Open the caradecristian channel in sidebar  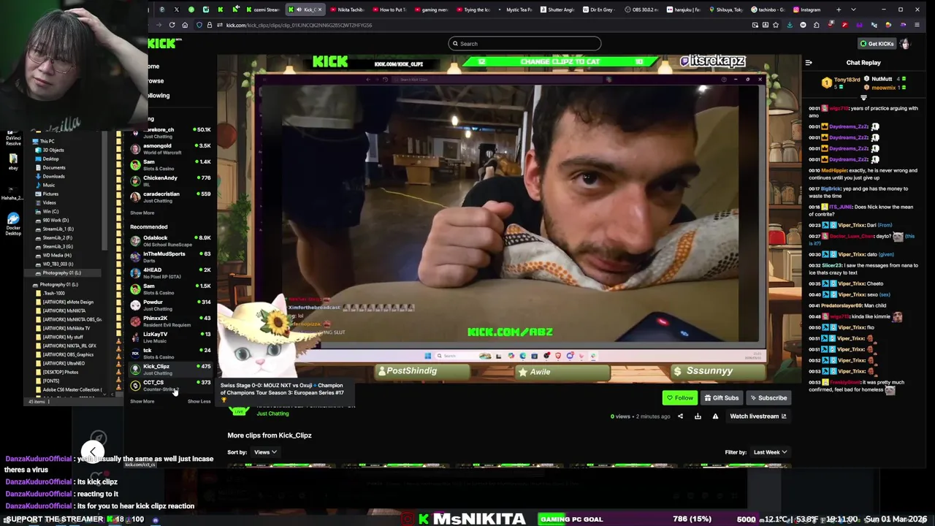[x=171, y=197]
